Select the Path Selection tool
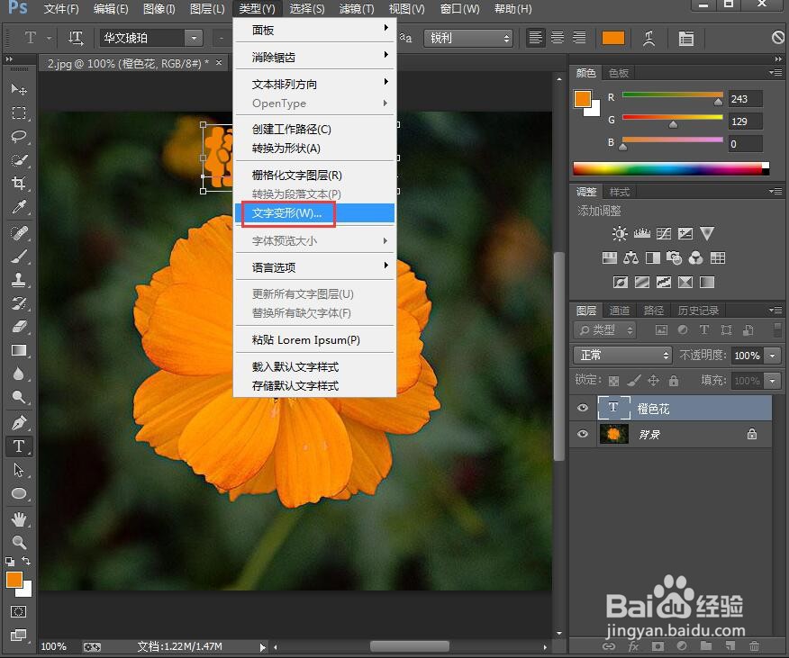 [x=19, y=470]
